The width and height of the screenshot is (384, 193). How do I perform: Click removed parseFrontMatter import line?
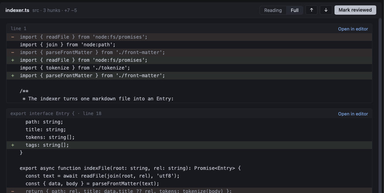coord(189,52)
